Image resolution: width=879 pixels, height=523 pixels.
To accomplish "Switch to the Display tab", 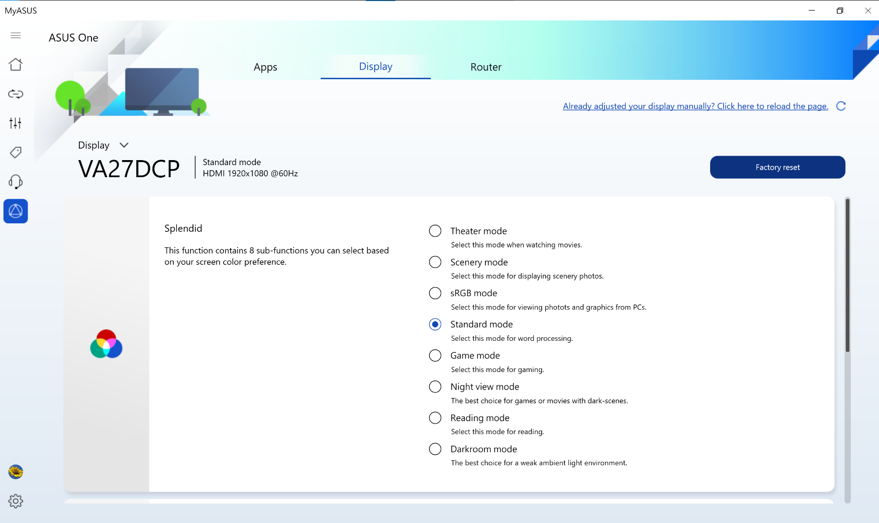I will 375,66.
